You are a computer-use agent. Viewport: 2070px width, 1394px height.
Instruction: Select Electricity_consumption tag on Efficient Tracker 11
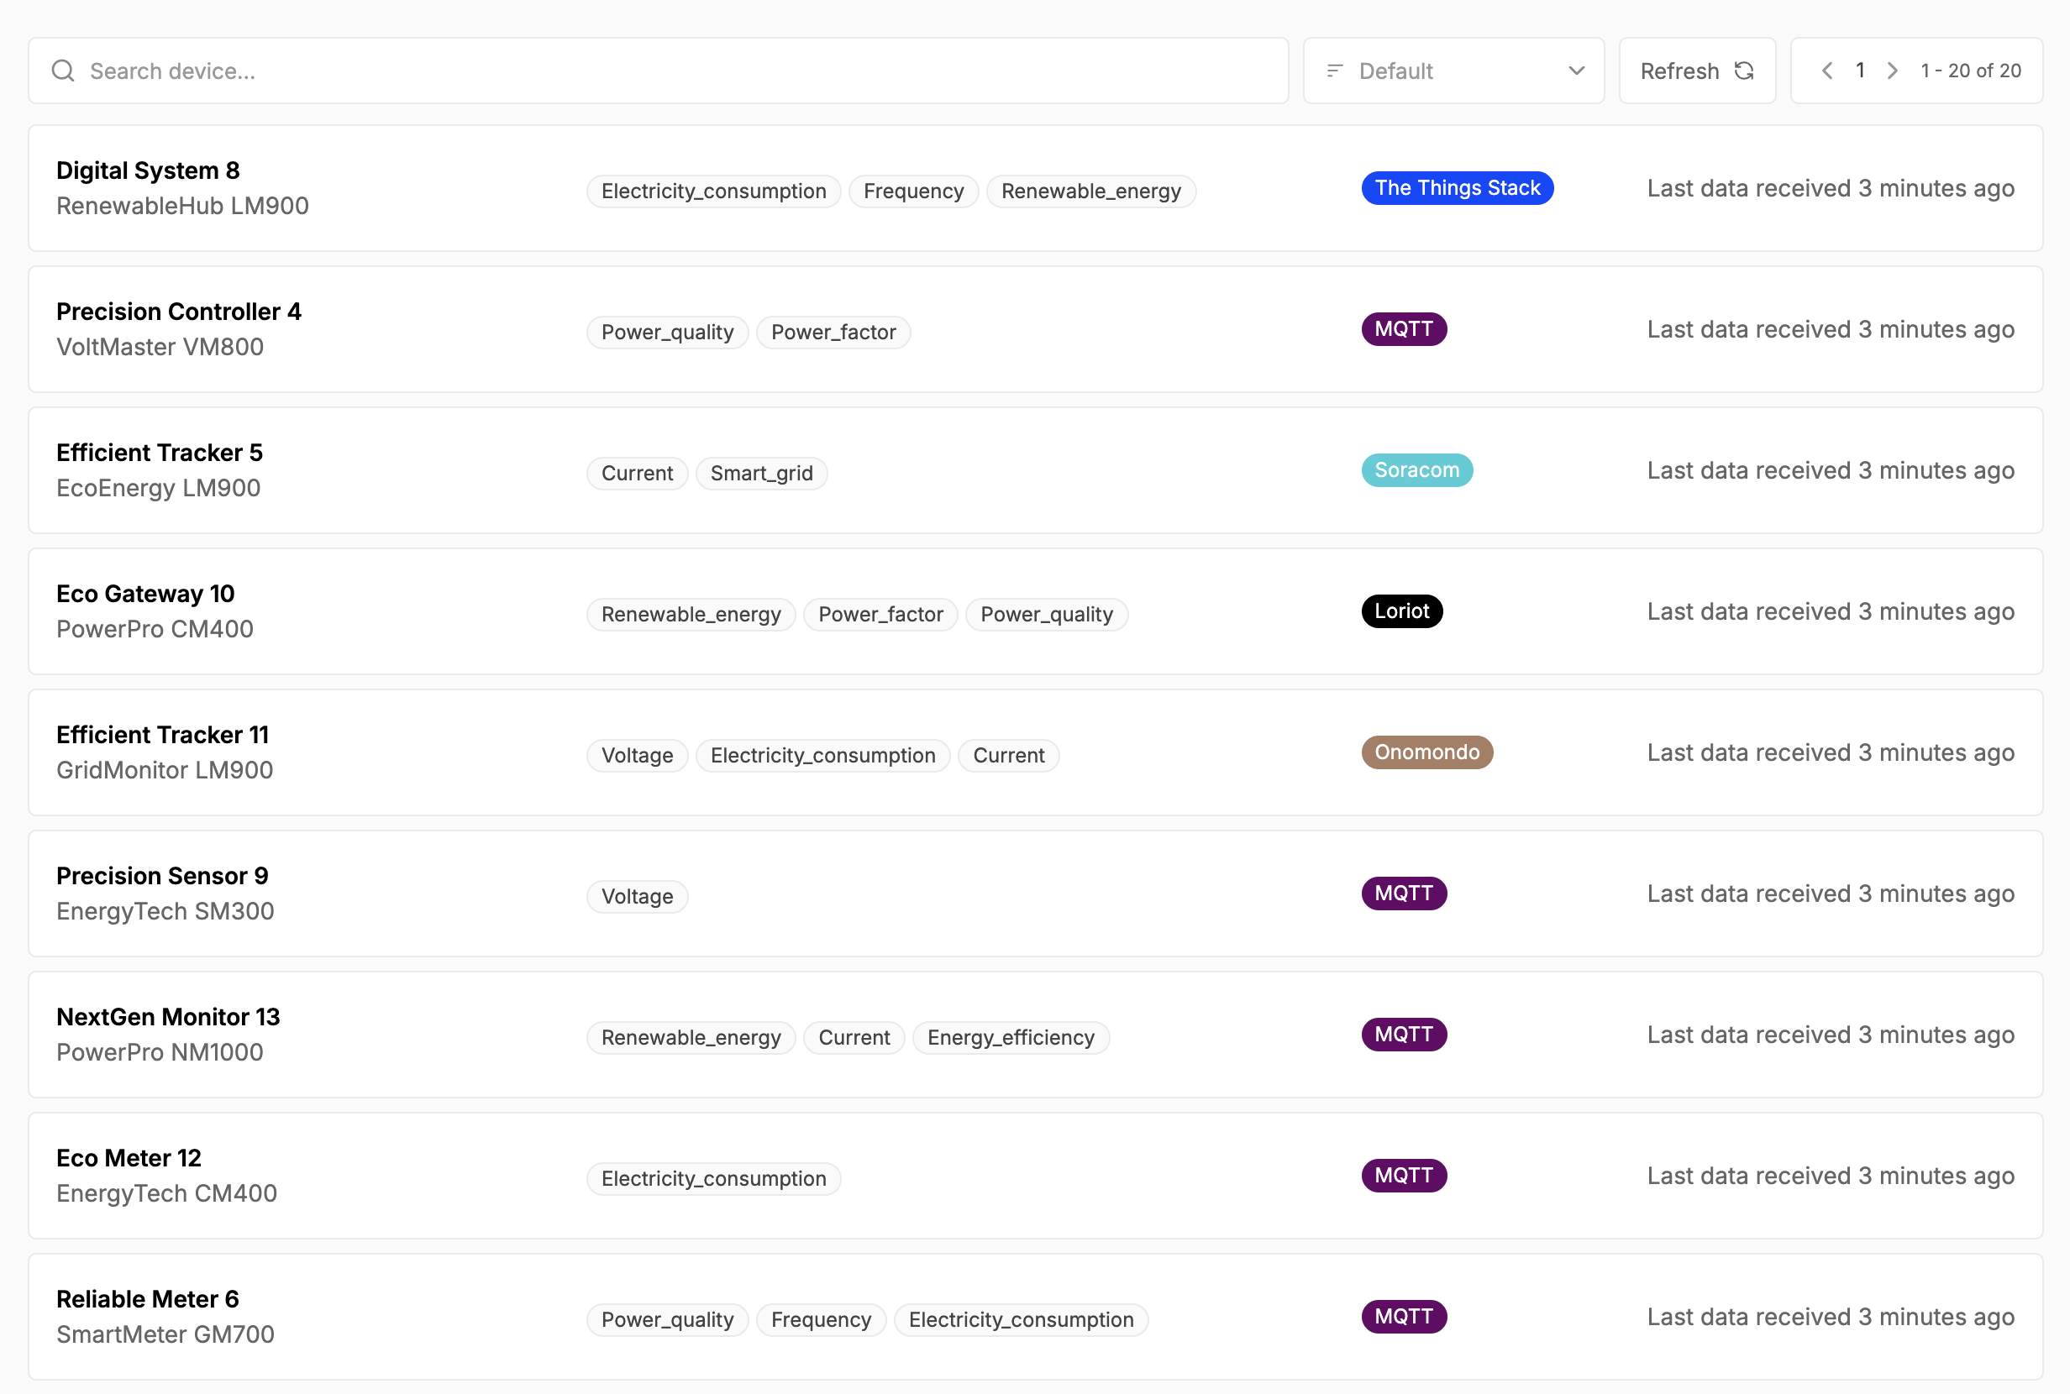(x=822, y=756)
